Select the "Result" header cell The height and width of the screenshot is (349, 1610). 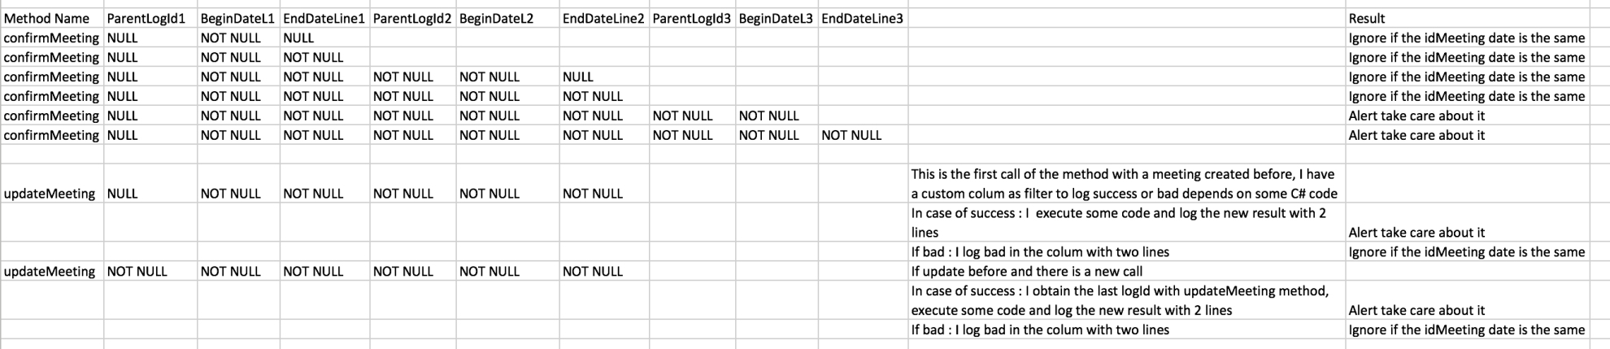pos(1366,19)
